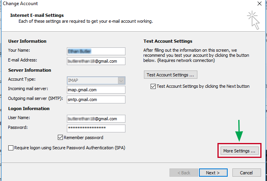Click the Change Account window title
The width and height of the screenshot is (267, 181).
point(20,4)
